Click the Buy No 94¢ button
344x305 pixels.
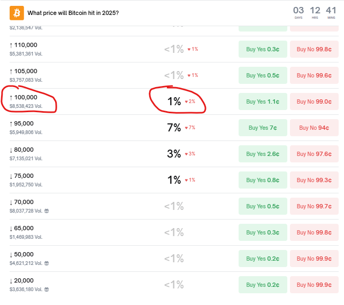[314, 128]
